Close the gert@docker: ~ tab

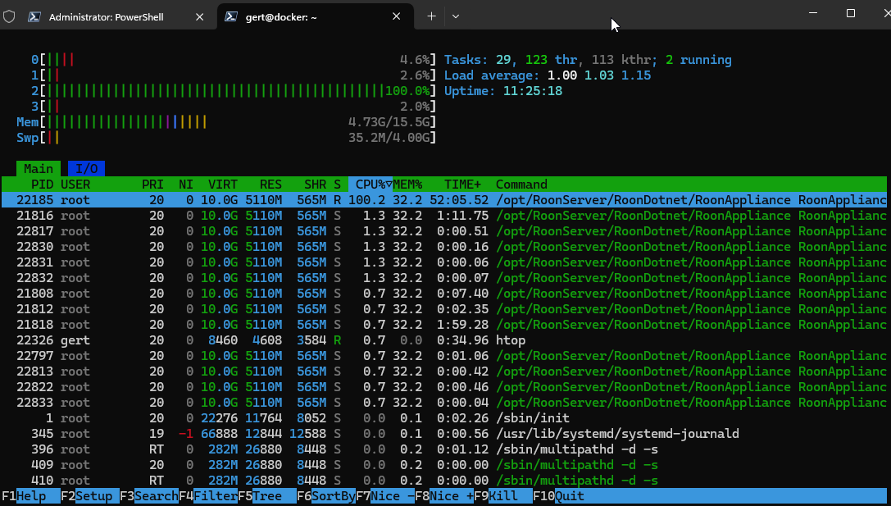point(396,16)
